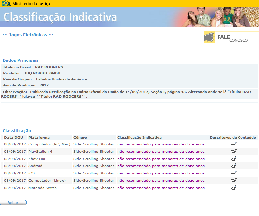
Task: Click the Data DOU column header
Action: pyautogui.click(x=13, y=137)
